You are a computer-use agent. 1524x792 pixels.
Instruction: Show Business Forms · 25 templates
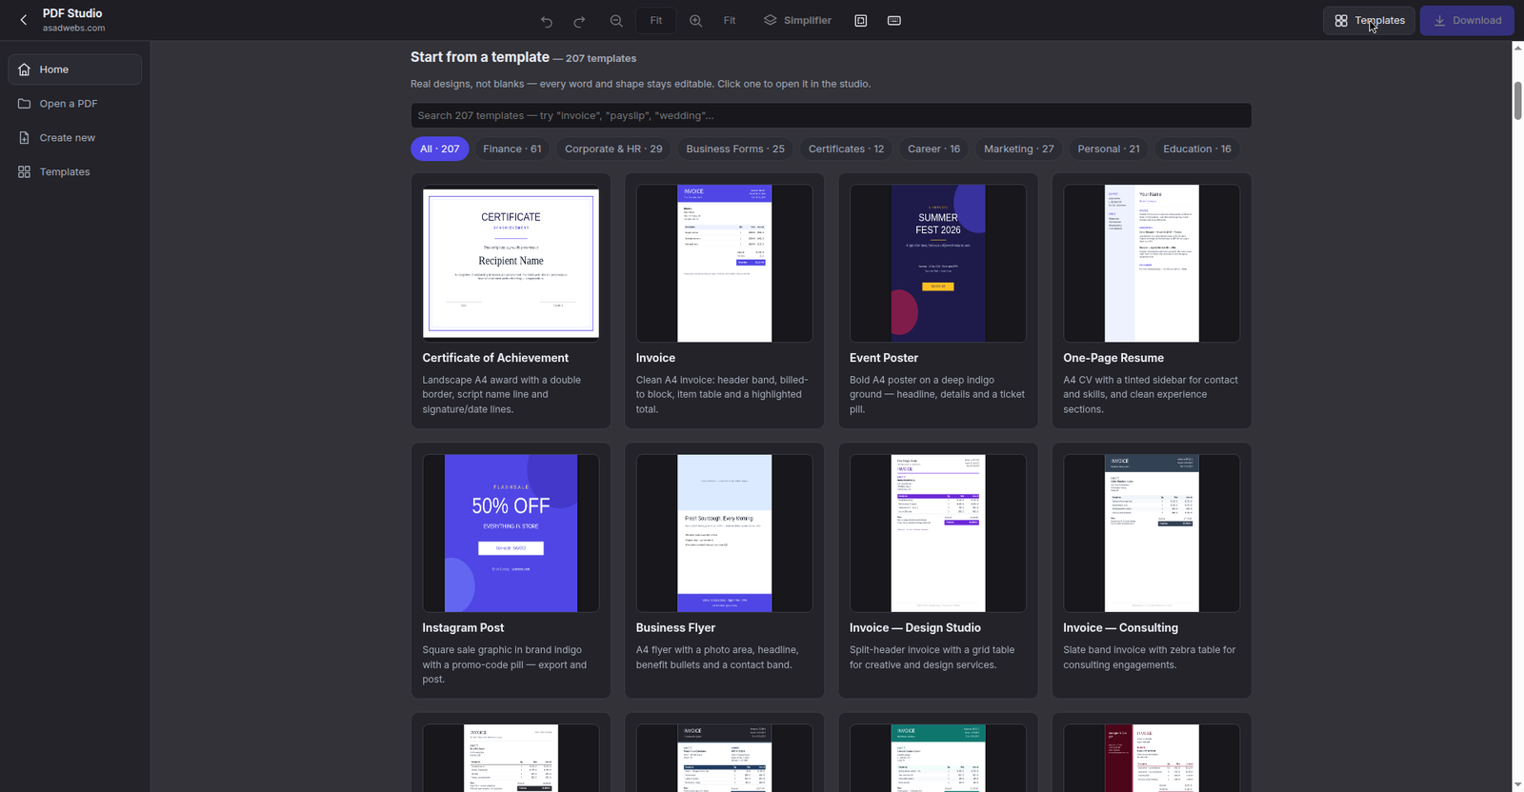point(735,149)
